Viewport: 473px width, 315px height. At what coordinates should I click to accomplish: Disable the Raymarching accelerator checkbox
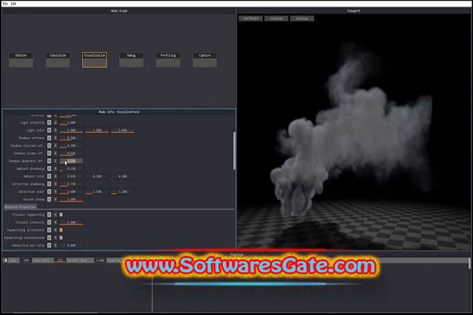[x=61, y=230]
